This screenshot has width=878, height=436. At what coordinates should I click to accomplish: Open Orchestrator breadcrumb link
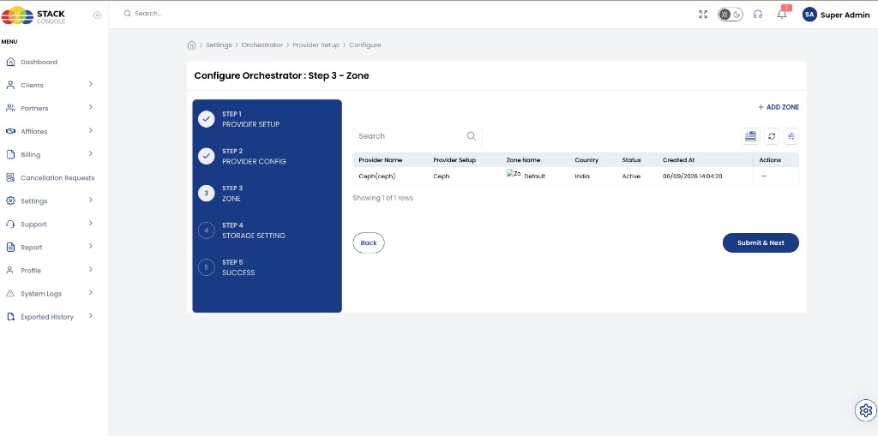262,45
